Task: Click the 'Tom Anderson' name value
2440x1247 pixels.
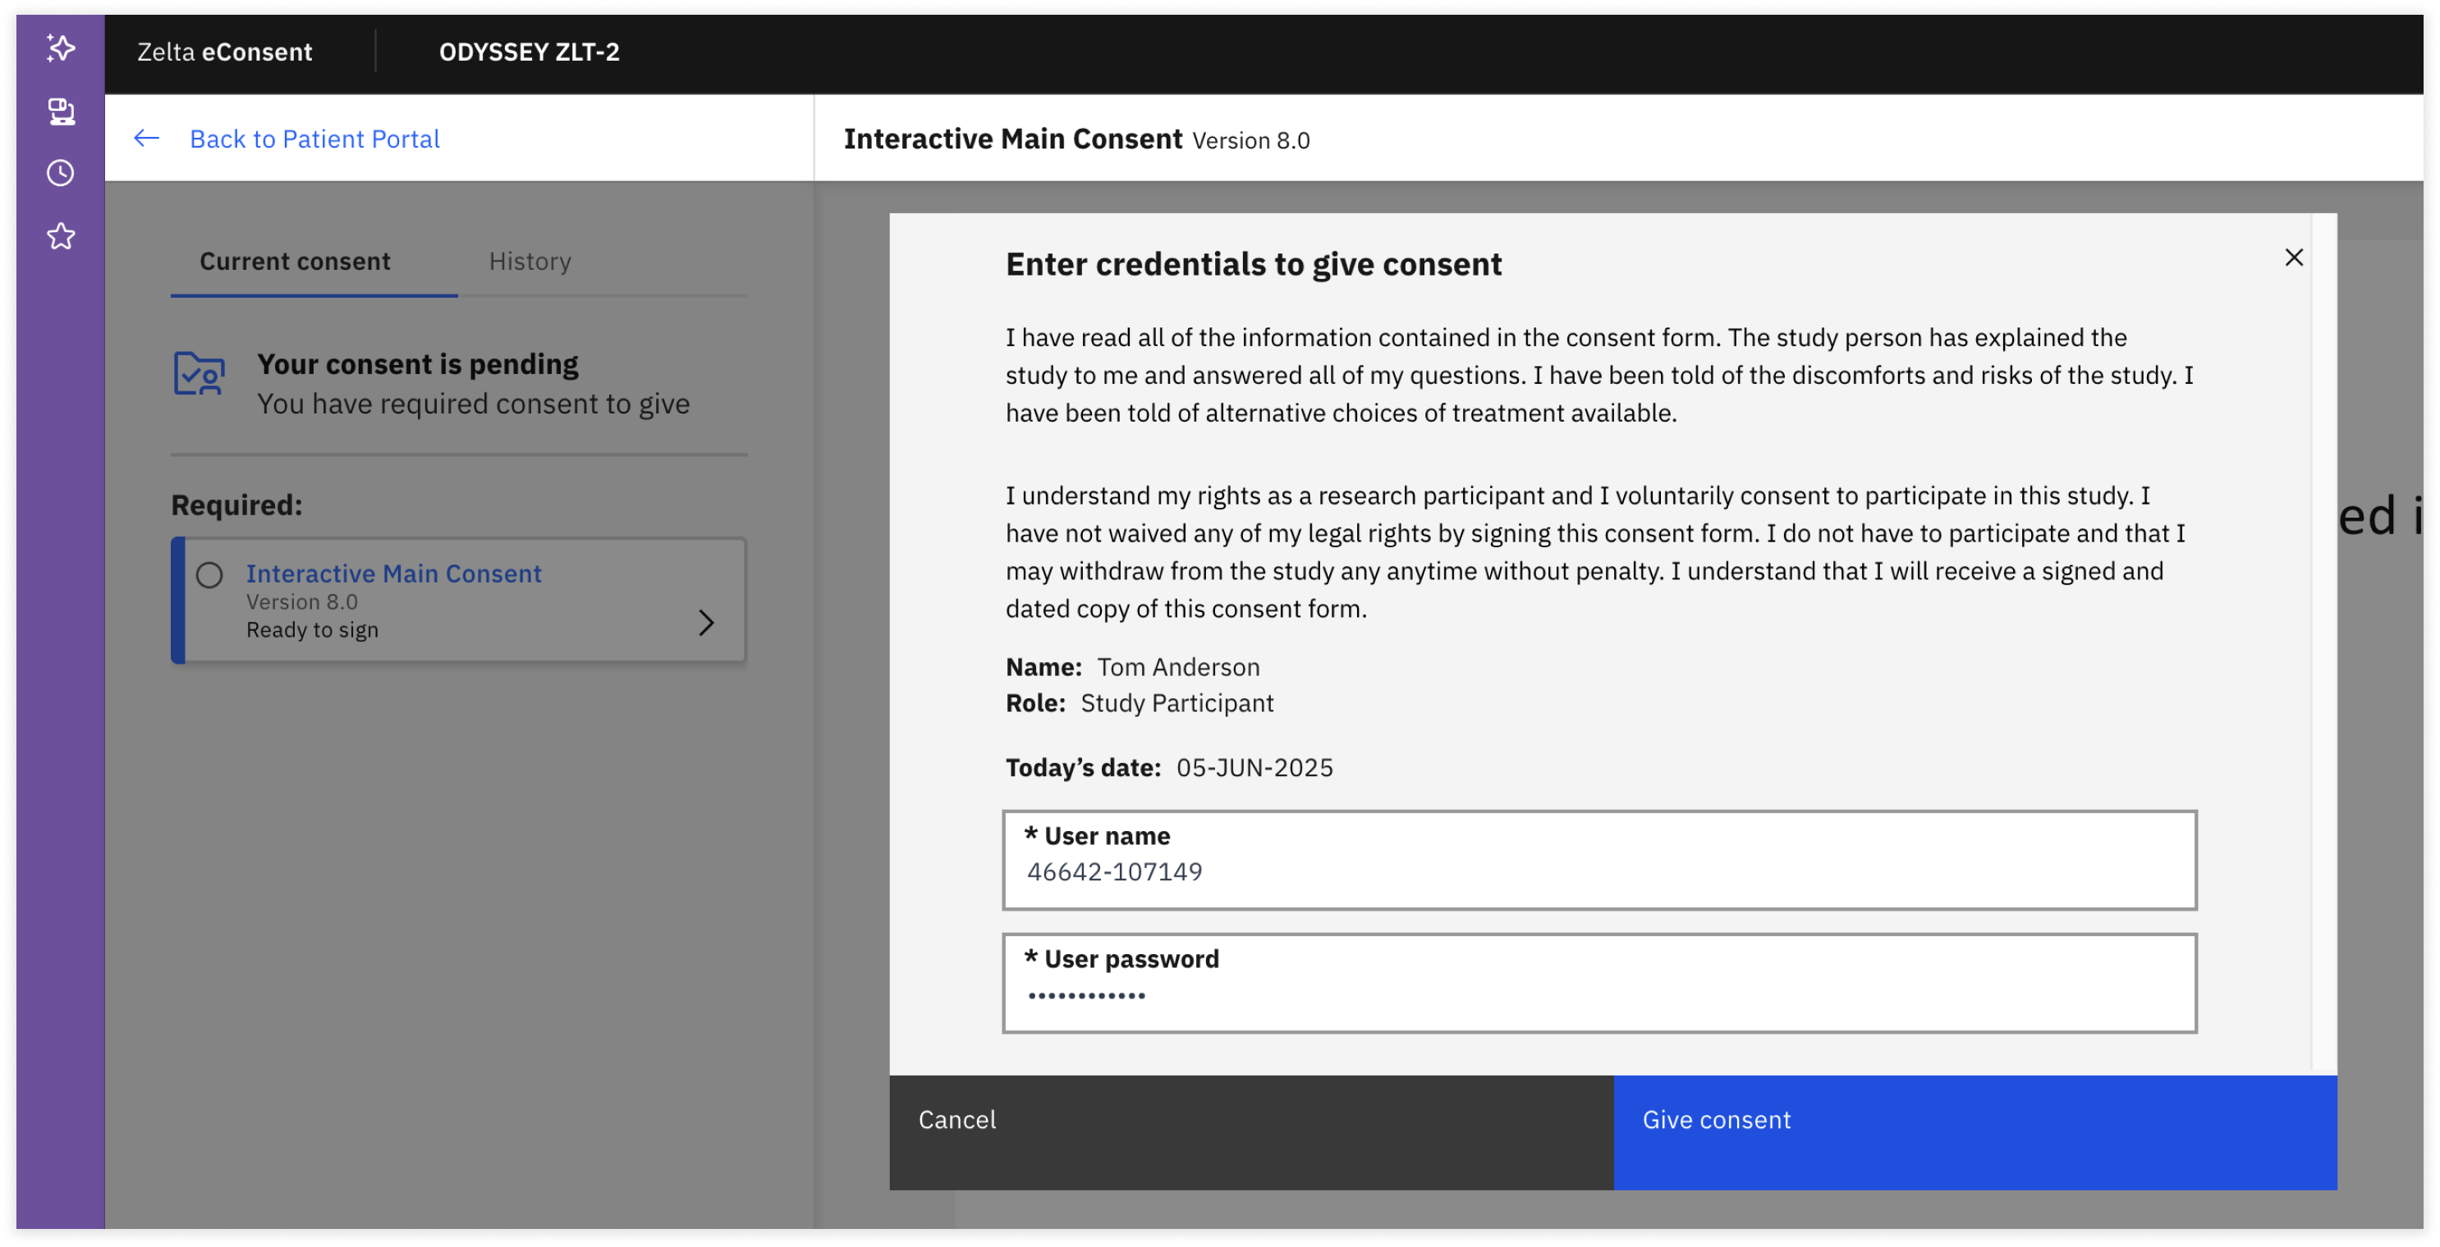Action: (1178, 667)
